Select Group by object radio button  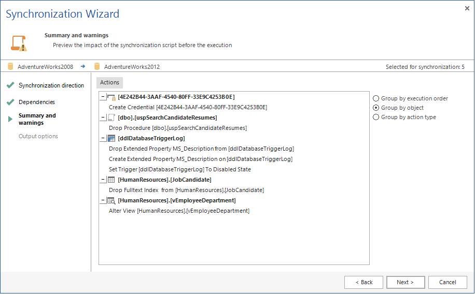click(376, 108)
